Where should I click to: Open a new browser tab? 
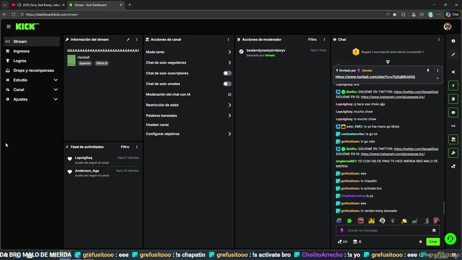(130, 5)
